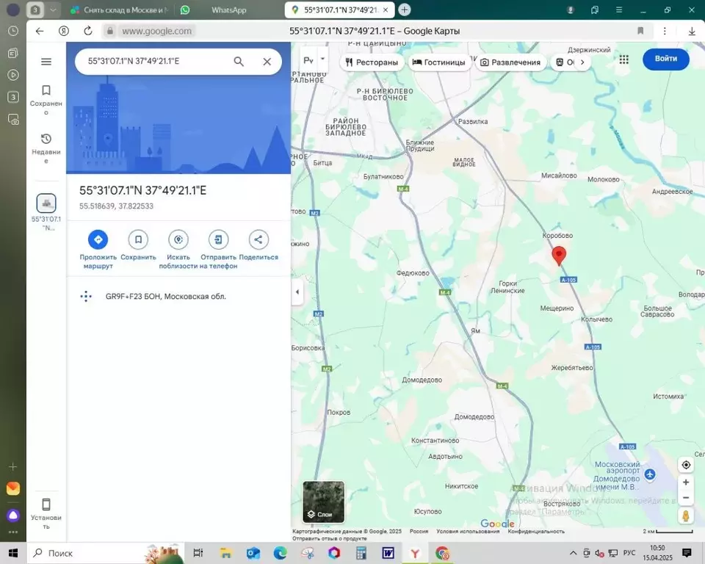Toggle the Гостиницы map filter
Viewport: 705px width, 564px height.
pyautogui.click(x=439, y=62)
